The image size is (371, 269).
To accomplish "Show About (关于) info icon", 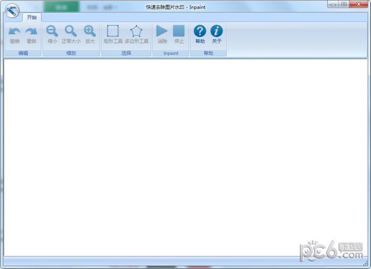I will click(x=216, y=31).
